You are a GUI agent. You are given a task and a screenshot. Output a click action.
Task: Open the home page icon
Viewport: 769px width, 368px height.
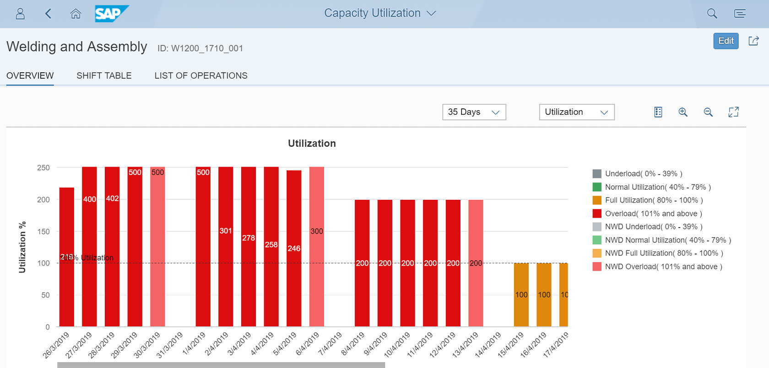click(76, 14)
